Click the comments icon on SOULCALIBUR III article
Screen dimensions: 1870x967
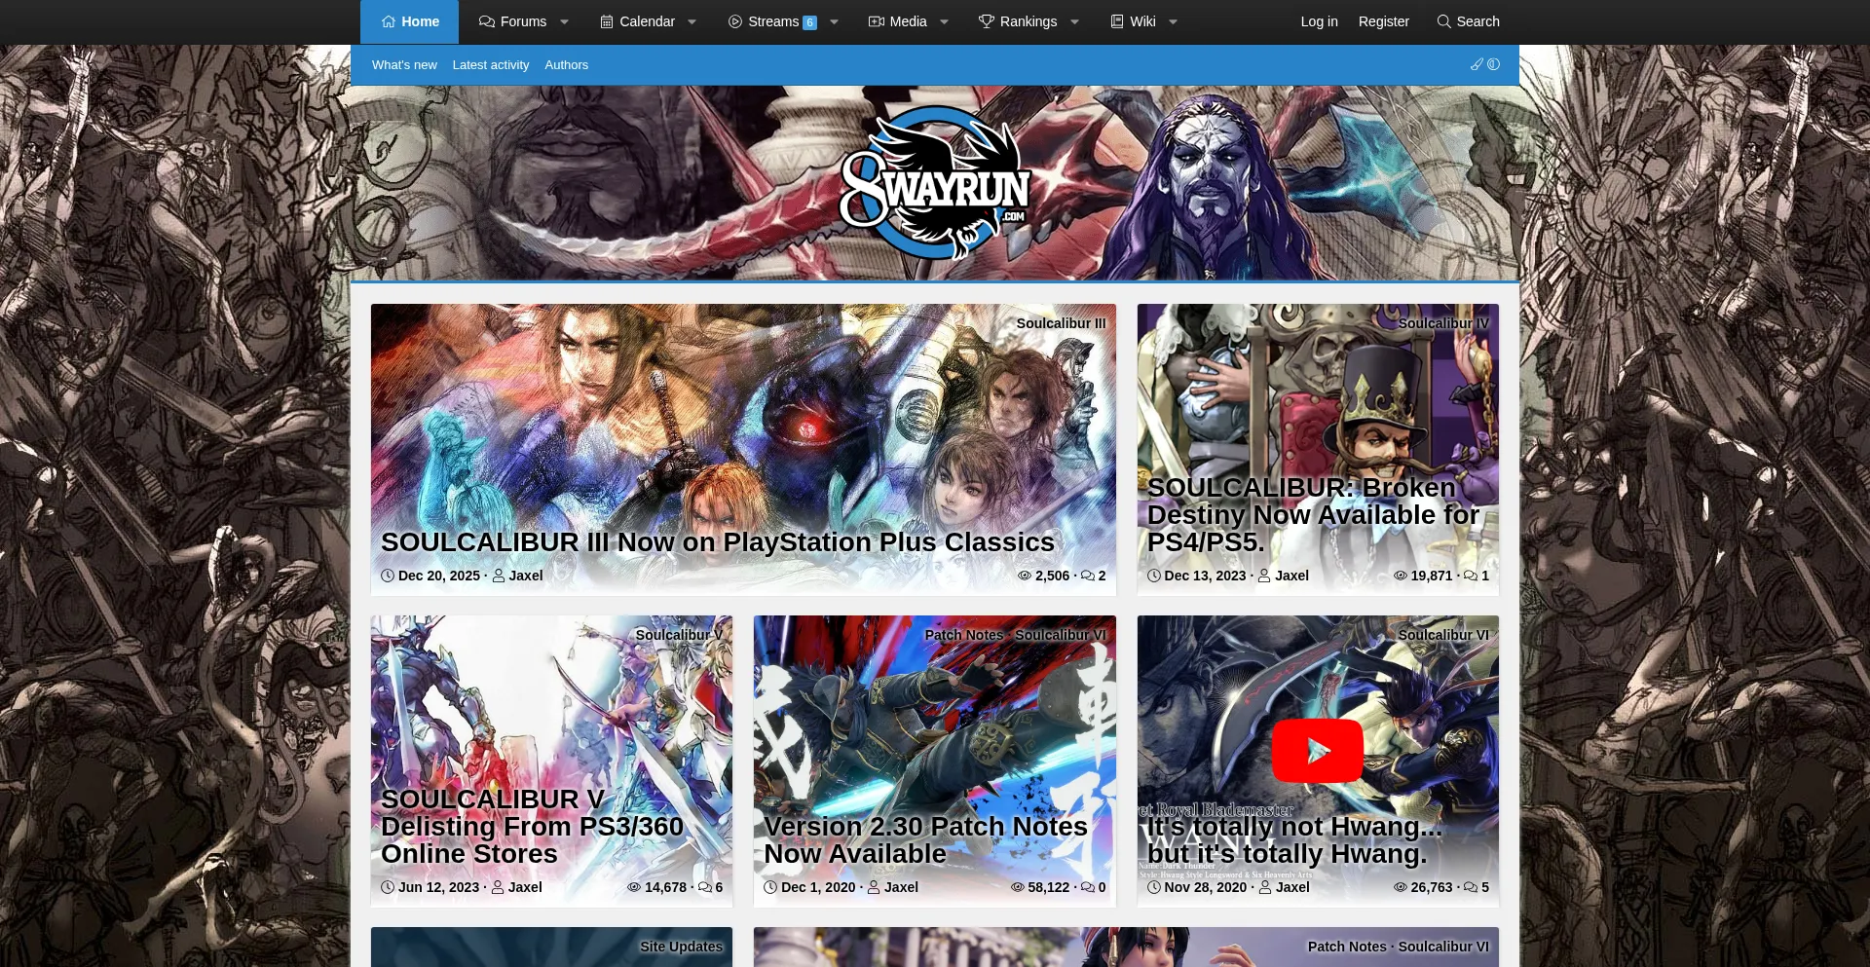point(1088,576)
